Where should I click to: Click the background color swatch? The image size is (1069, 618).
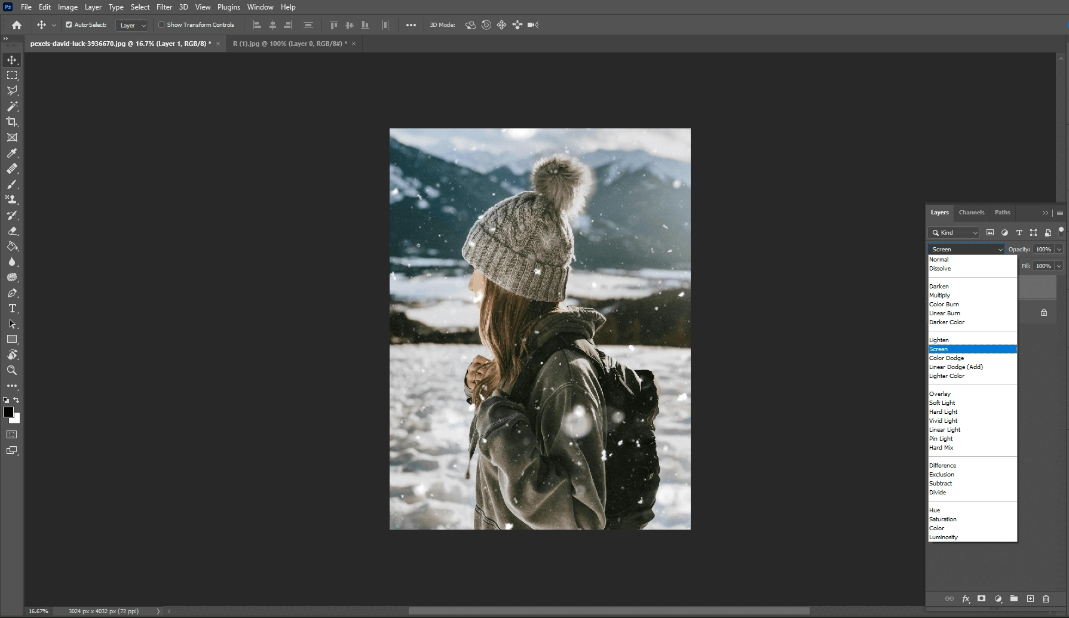click(17, 420)
